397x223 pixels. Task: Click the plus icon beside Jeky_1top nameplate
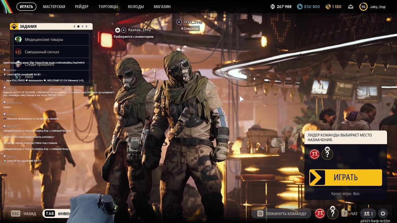tap(179, 22)
